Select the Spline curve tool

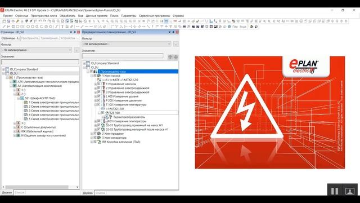point(56,27)
